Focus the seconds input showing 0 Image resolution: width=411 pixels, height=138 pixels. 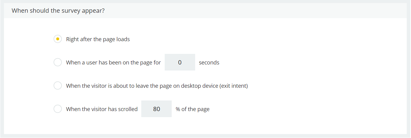180,62
